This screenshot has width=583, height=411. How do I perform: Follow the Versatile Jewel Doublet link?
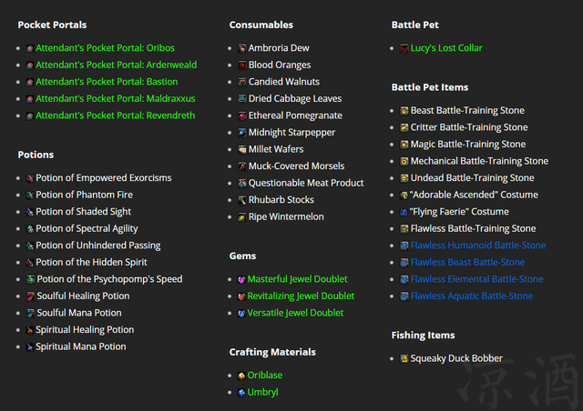point(295,314)
